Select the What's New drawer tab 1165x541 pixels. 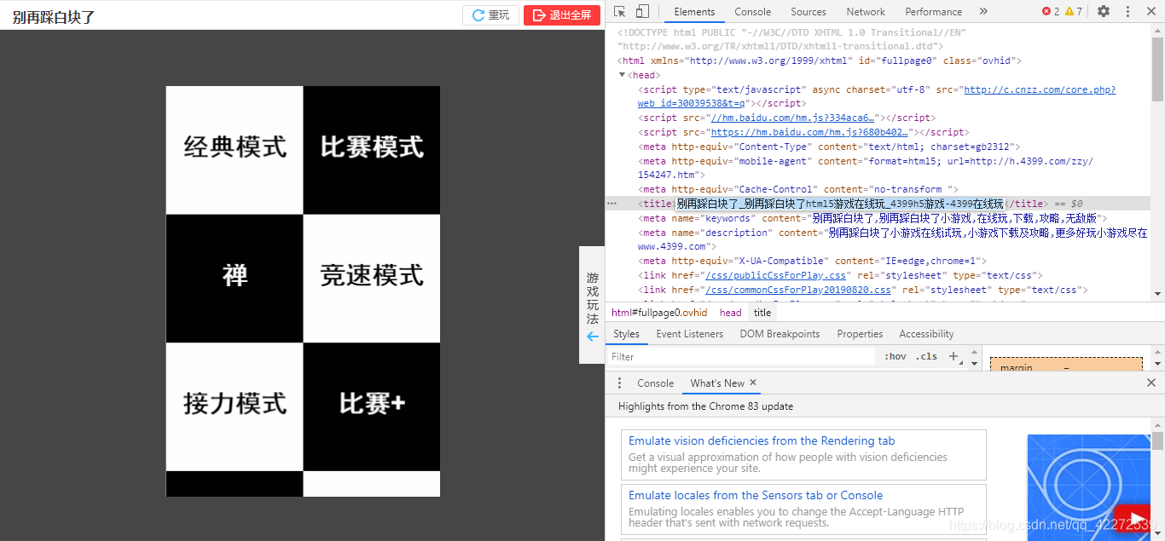coord(716,383)
